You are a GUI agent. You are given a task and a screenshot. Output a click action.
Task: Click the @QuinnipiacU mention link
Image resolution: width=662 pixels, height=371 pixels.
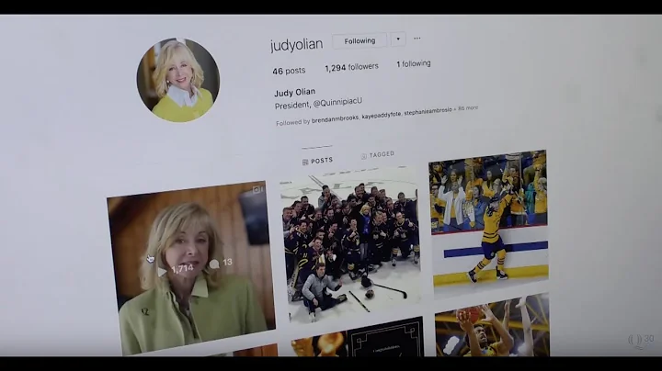[x=337, y=103]
